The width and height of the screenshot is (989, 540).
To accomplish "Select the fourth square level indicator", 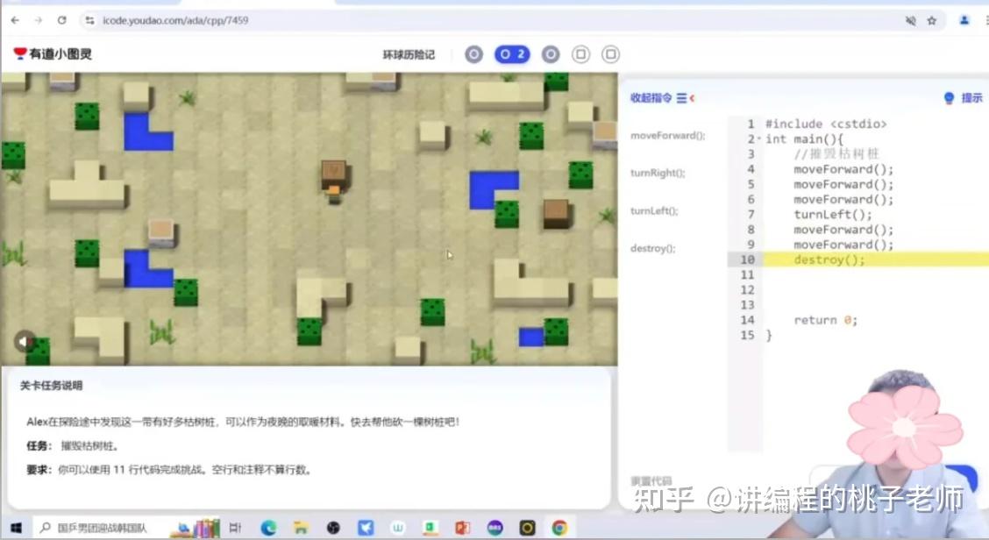I will (581, 54).
